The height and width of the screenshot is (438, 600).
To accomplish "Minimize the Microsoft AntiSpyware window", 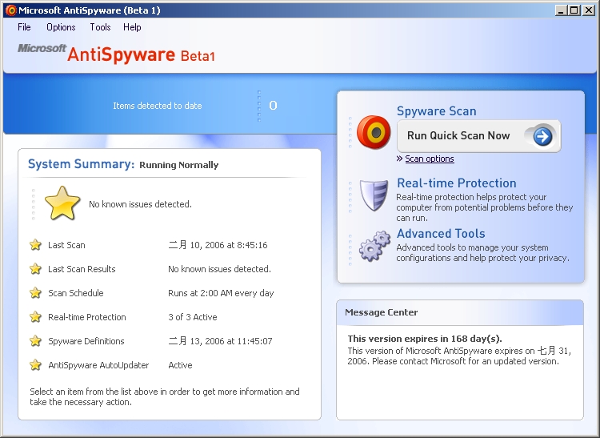I will point(561,10).
